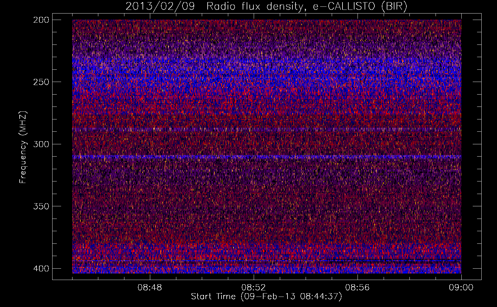Select the 350 frequency tick label
The width and height of the screenshot is (497, 307).
[41, 206]
